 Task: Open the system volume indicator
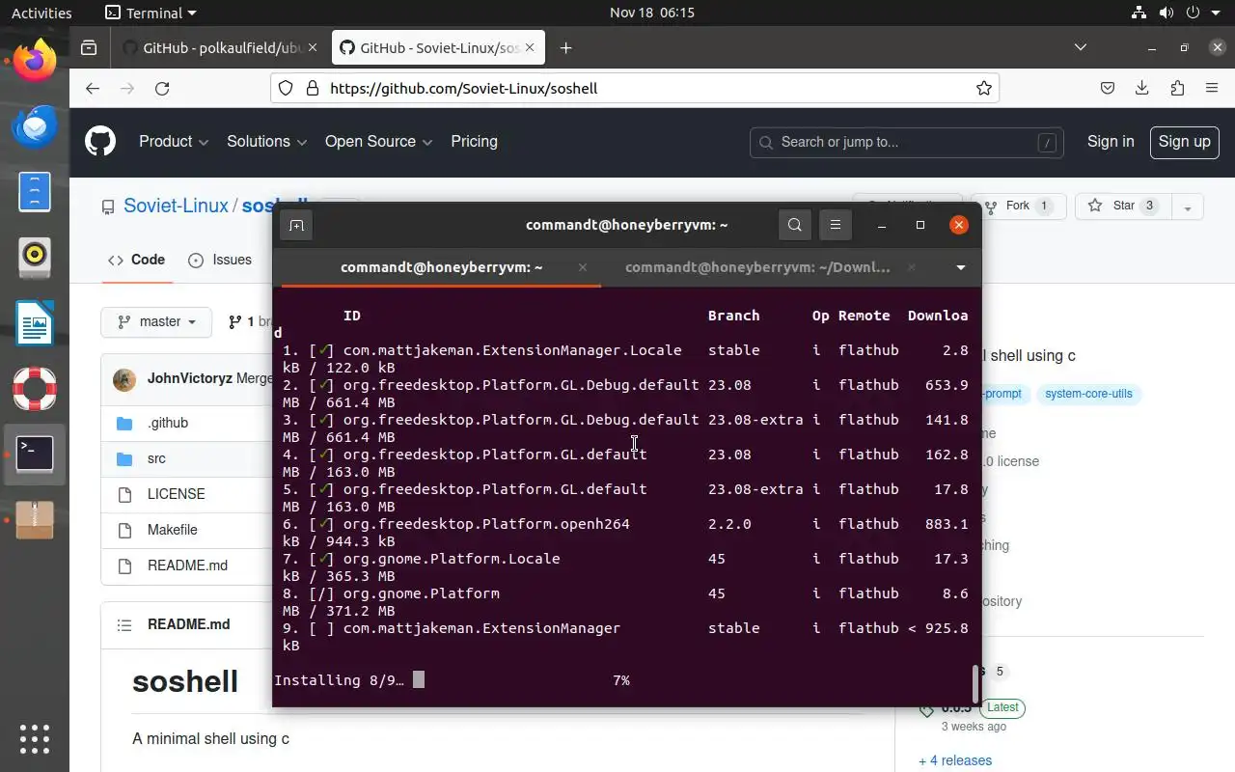click(x=1166, y=13)
